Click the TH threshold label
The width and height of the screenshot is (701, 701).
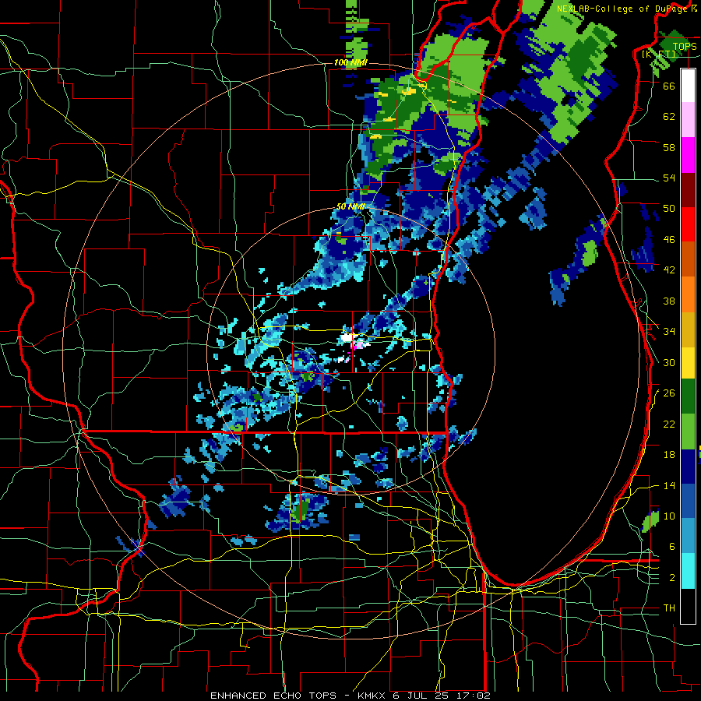(x=669, y=608)
